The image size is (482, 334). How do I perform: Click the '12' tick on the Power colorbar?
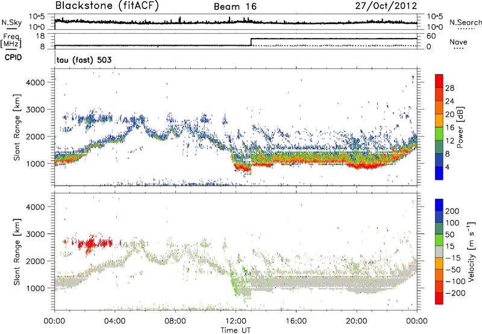click(449, 141)
